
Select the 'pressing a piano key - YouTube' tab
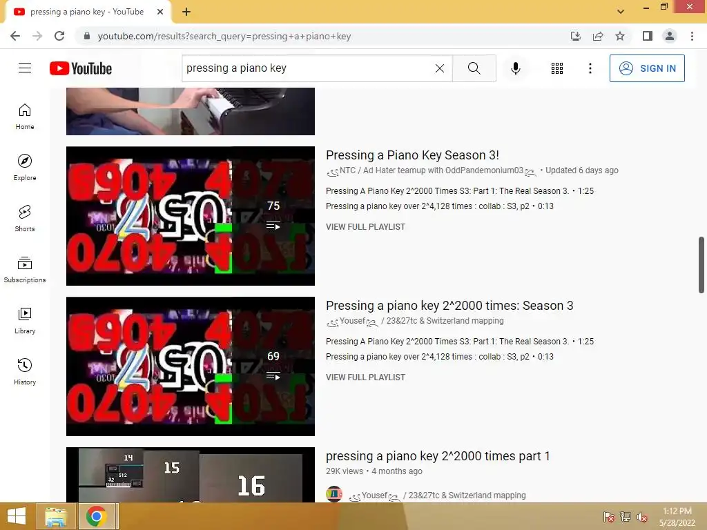point(88,12)
